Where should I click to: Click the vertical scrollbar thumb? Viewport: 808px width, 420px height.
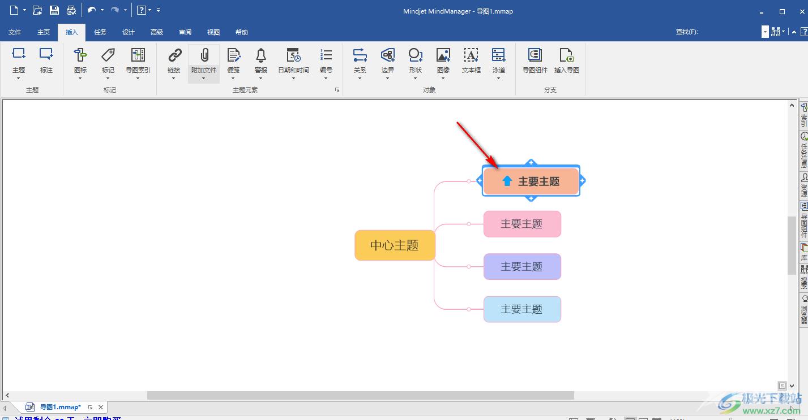tap(792, 245)
